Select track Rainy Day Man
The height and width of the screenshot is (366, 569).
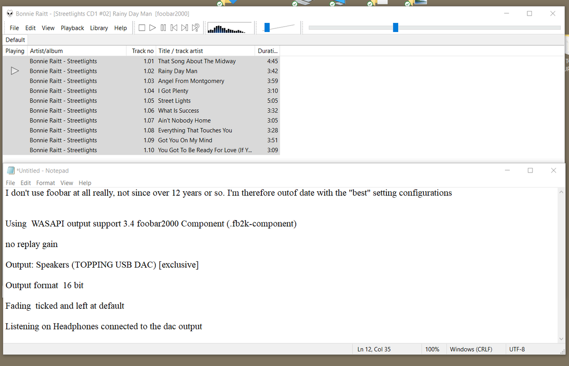pos(141,71)
